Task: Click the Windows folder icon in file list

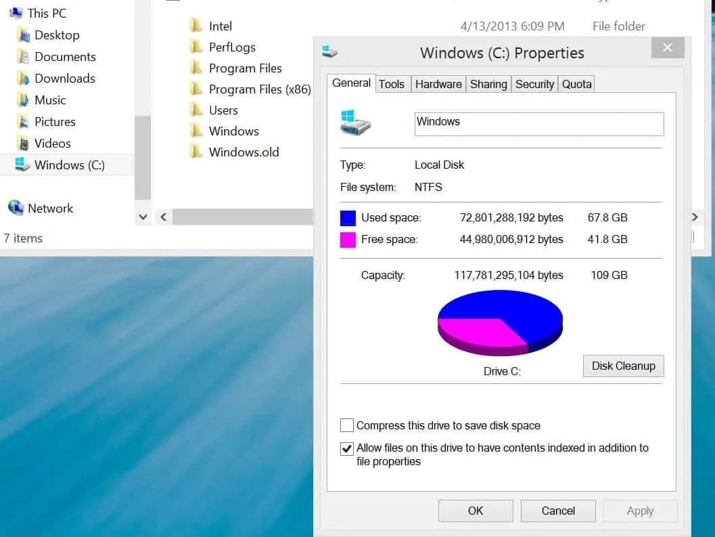Action: [195, 131]
